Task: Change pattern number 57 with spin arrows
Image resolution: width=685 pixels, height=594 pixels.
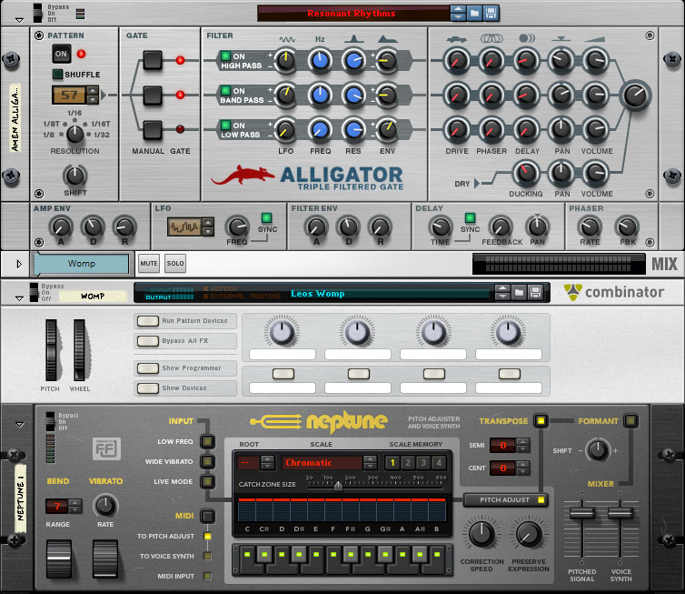Action: [x=92, y=95]
